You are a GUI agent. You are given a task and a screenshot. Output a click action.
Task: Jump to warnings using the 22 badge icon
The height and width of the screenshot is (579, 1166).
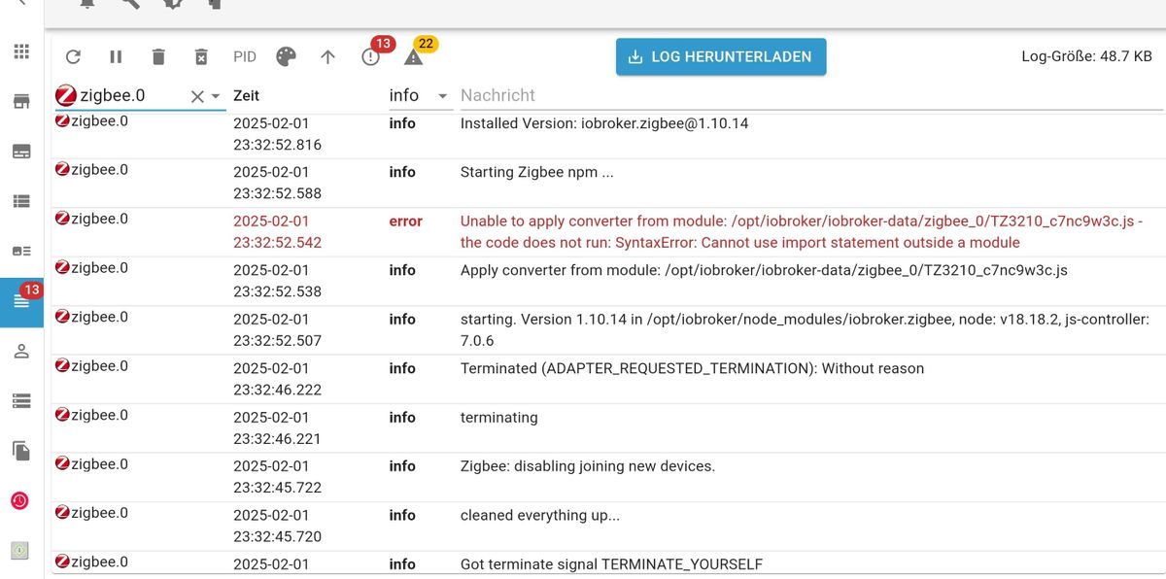[416, 54]
